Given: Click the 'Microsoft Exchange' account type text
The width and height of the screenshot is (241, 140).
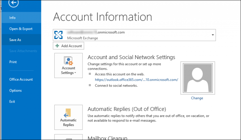Looking at the screenshot, I should coord(83,38).
